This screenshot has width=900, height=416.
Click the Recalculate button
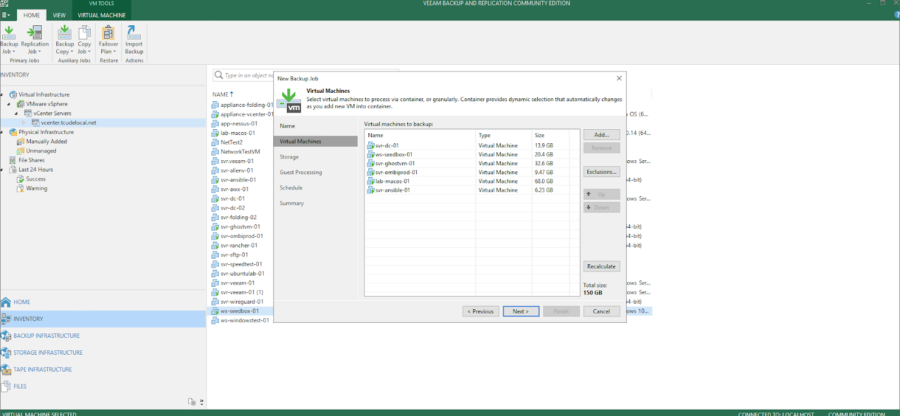(601, 266)
